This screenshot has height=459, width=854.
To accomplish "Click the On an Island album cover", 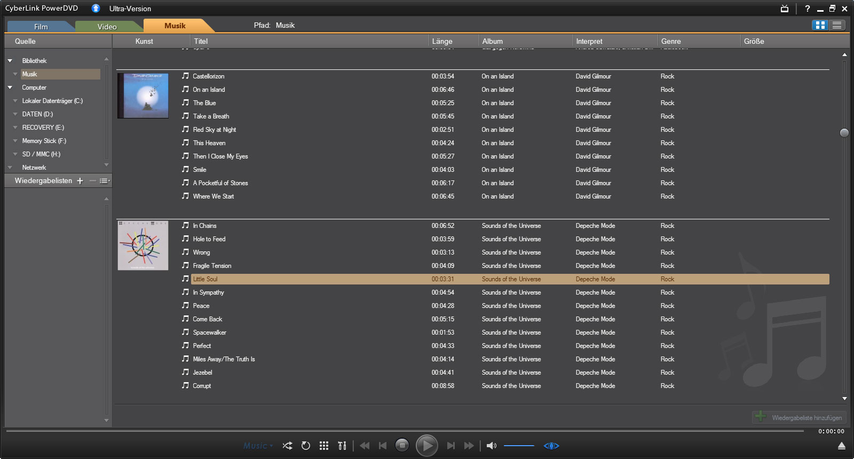I will (143, 96).
